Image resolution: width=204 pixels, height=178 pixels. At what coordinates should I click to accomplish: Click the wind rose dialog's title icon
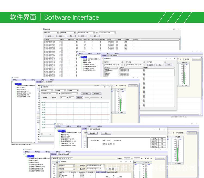click(x=59, y=162)
